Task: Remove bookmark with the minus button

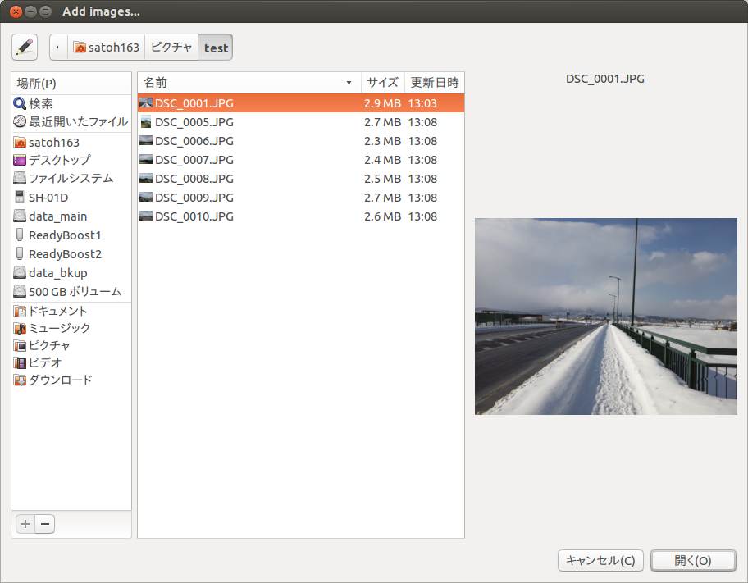Action: 45,524
